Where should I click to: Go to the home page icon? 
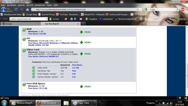pyautogui.click(x=27, y=9)
